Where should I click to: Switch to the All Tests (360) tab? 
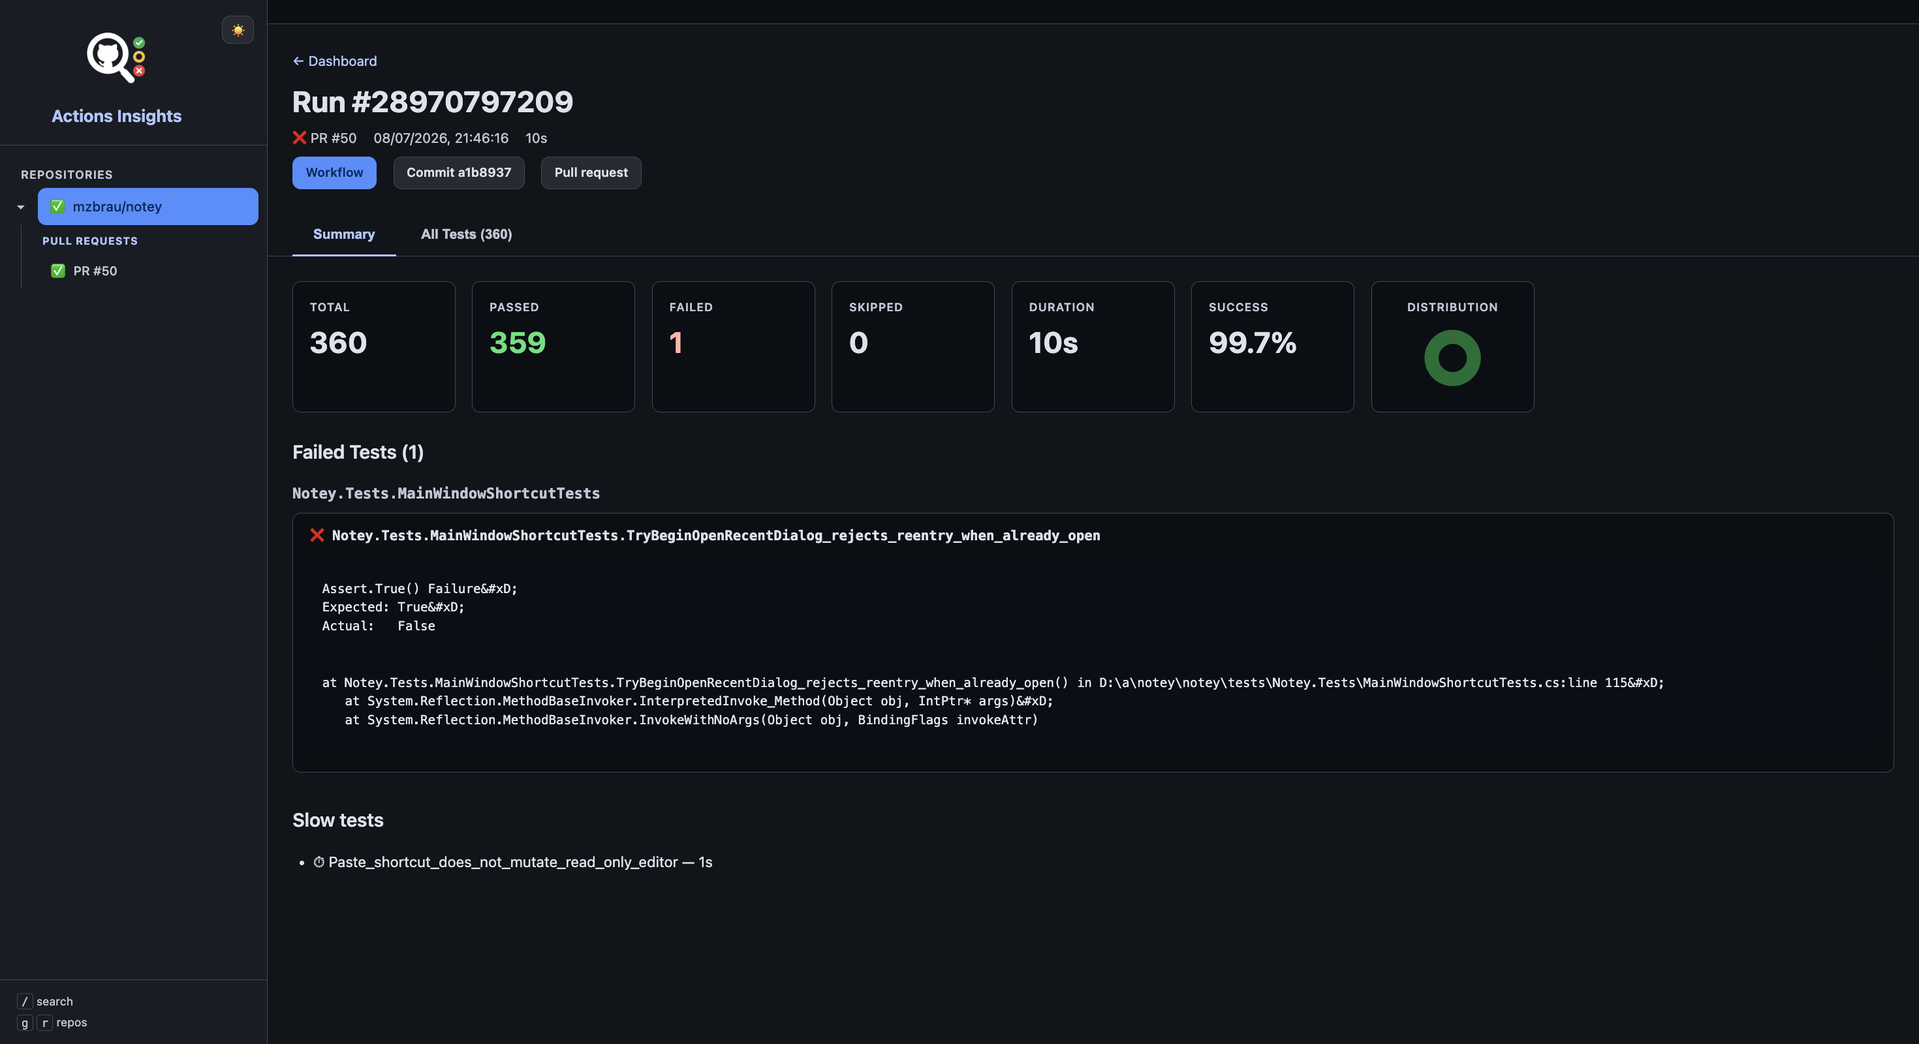point(466,234)
